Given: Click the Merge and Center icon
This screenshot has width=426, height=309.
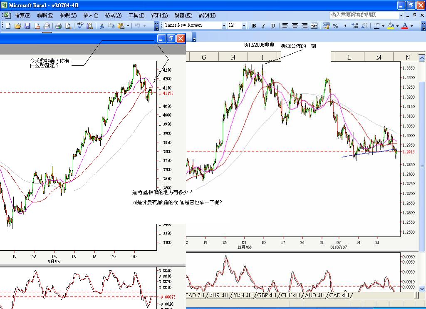Looking at the screenshot, I should [x=314, y=26].
